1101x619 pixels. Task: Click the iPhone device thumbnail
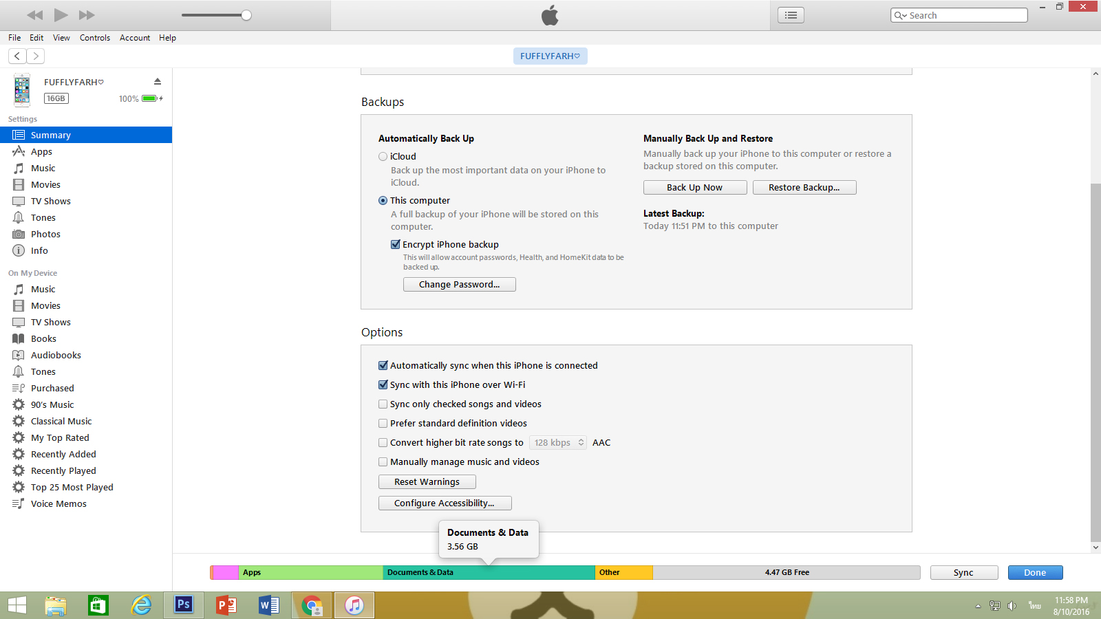point(22,90)
